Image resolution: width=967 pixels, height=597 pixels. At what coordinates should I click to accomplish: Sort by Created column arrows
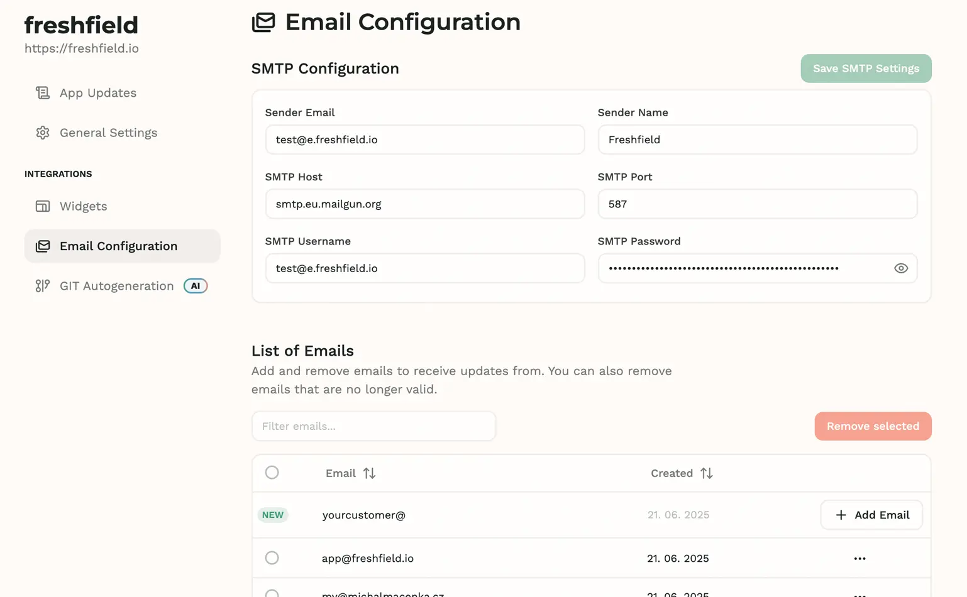coord(707,473)
